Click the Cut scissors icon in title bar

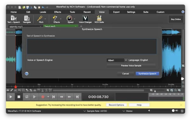pyautogui.click(x=31, y=7)
